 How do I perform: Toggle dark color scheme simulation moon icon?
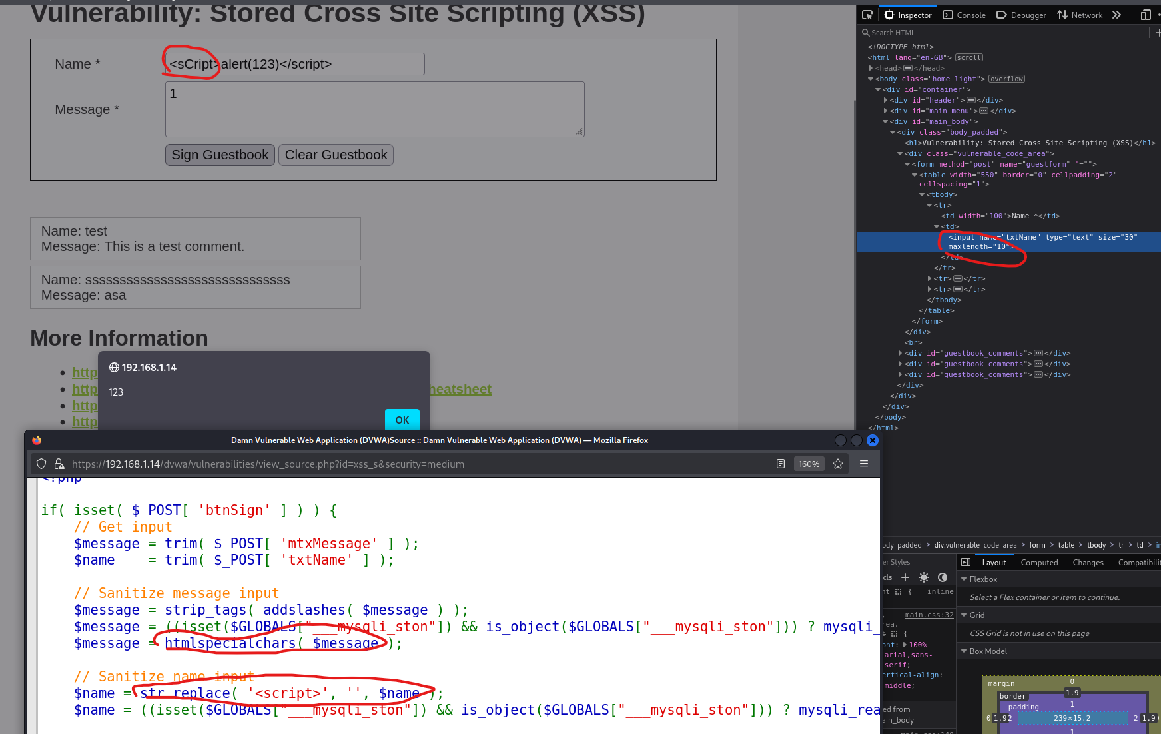[942, 577]
